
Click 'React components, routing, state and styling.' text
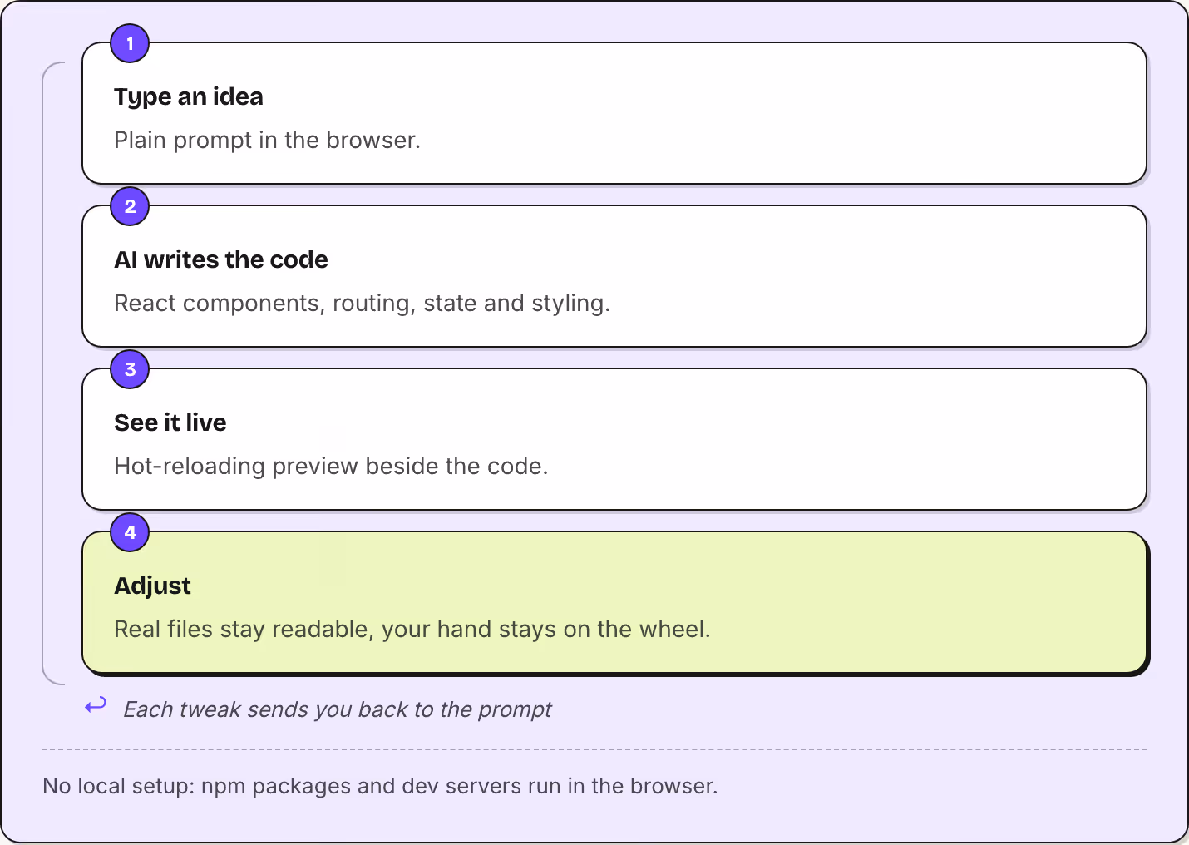(362, 303)
